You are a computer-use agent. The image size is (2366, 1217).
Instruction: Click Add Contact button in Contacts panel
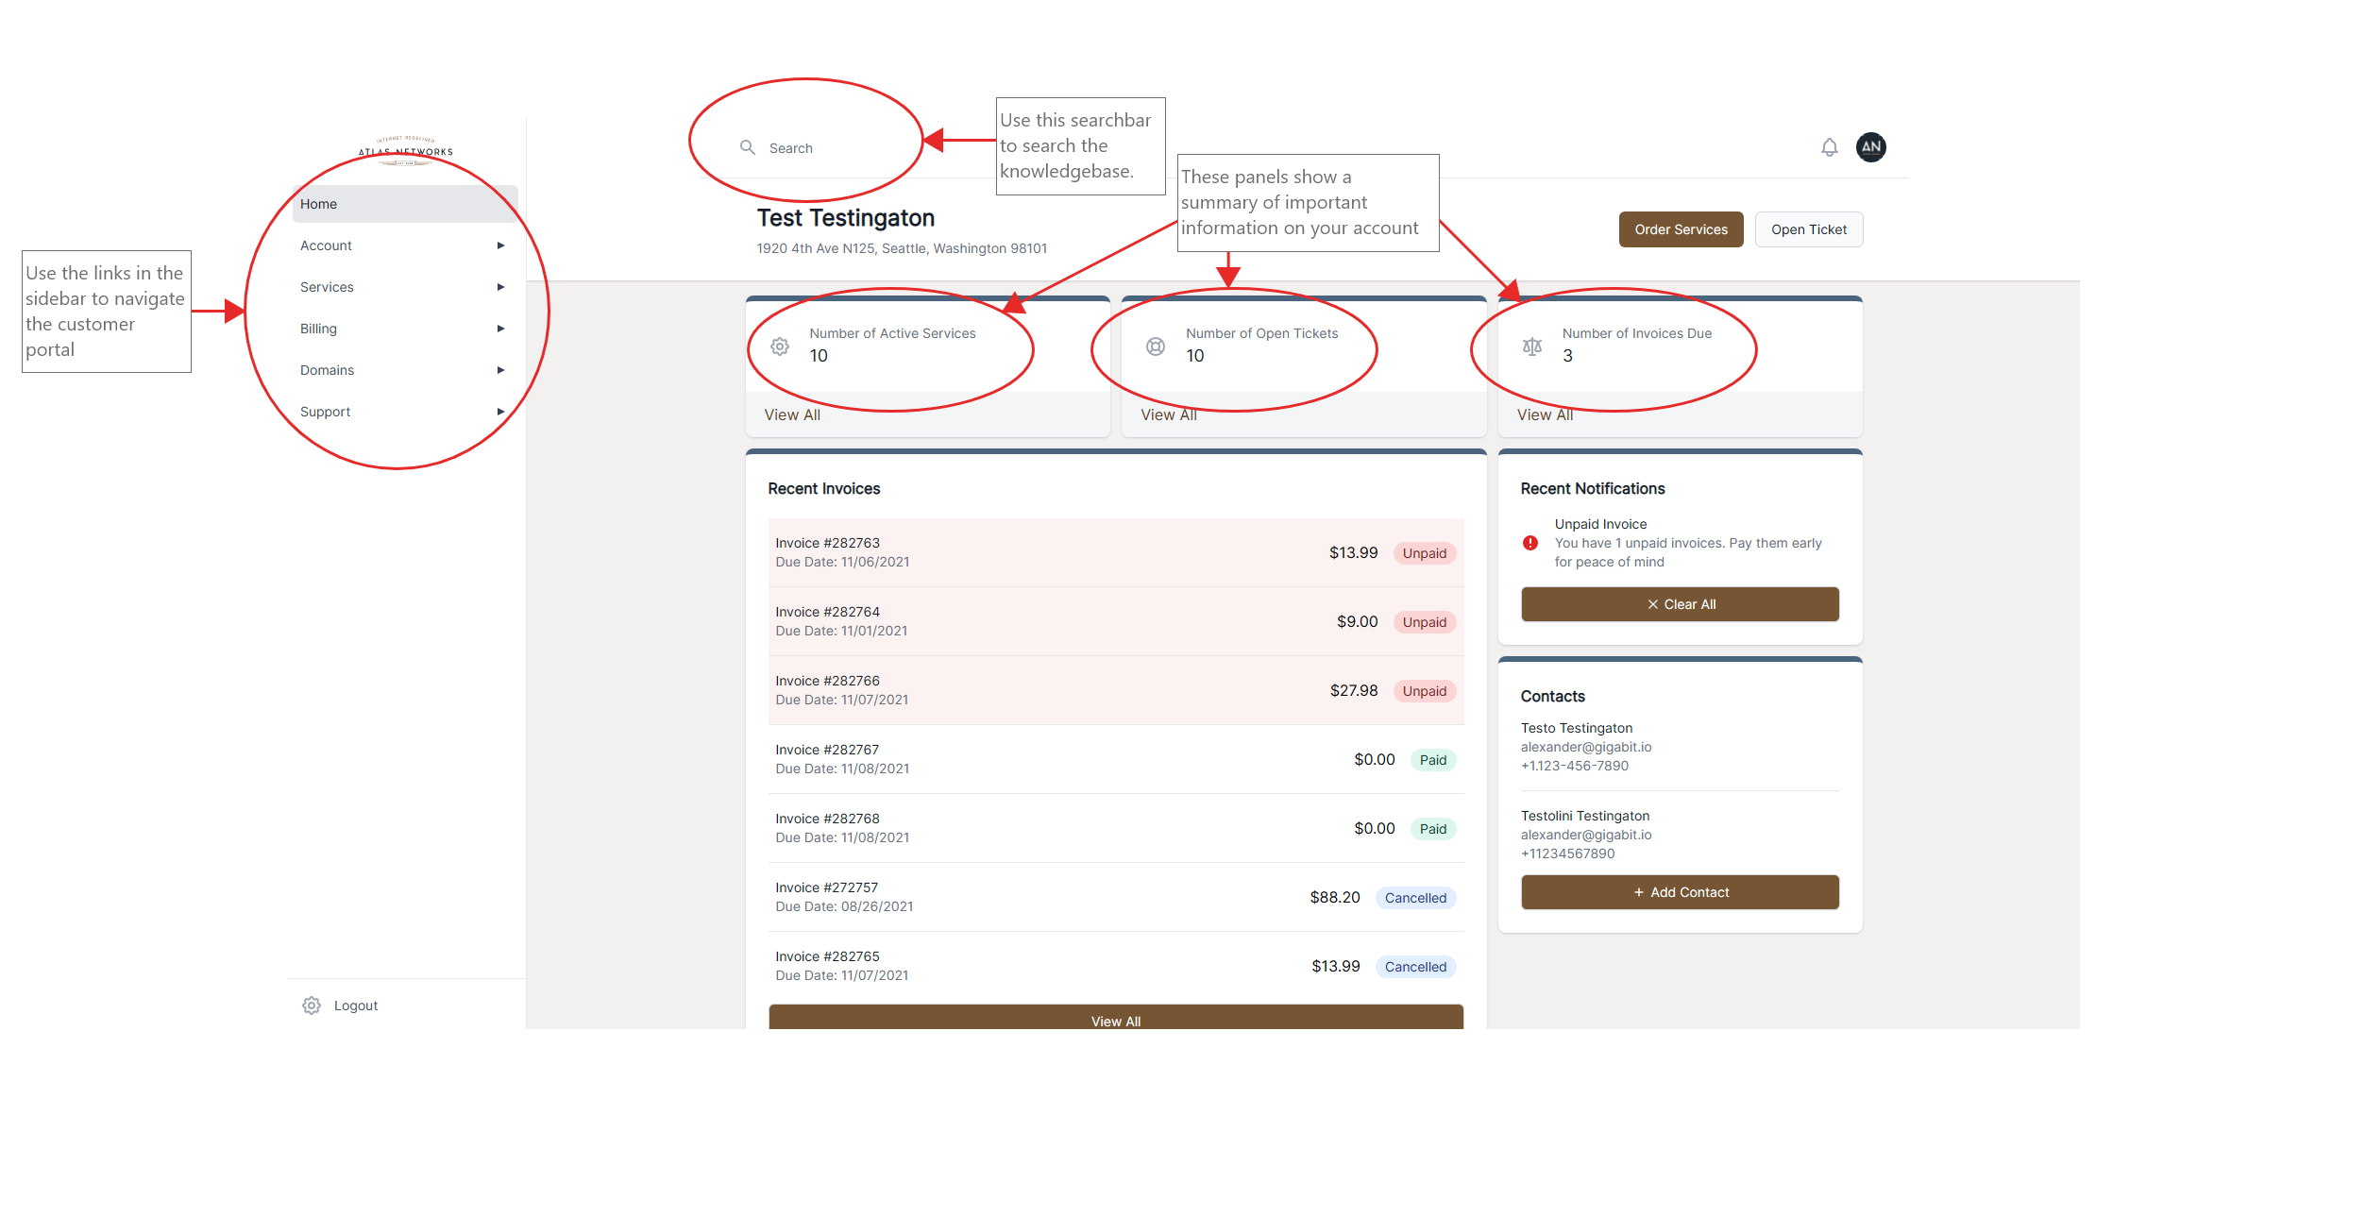(x=1679, y=891)
